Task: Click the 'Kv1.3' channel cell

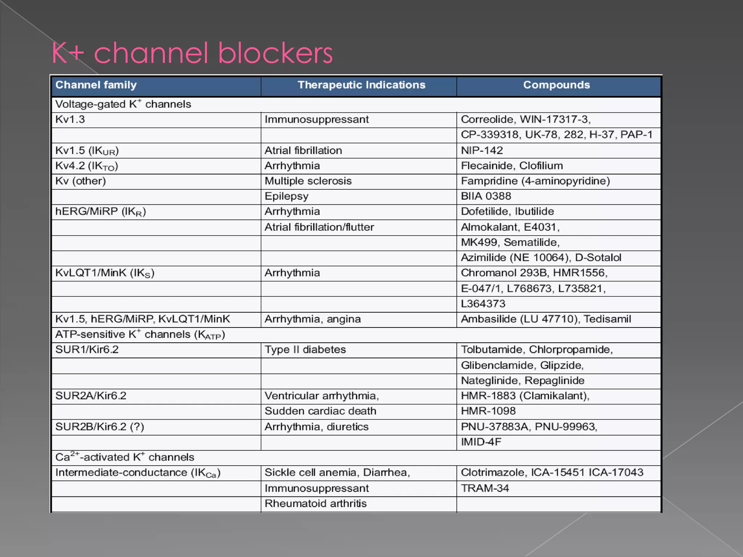Action: pos(156,120)
